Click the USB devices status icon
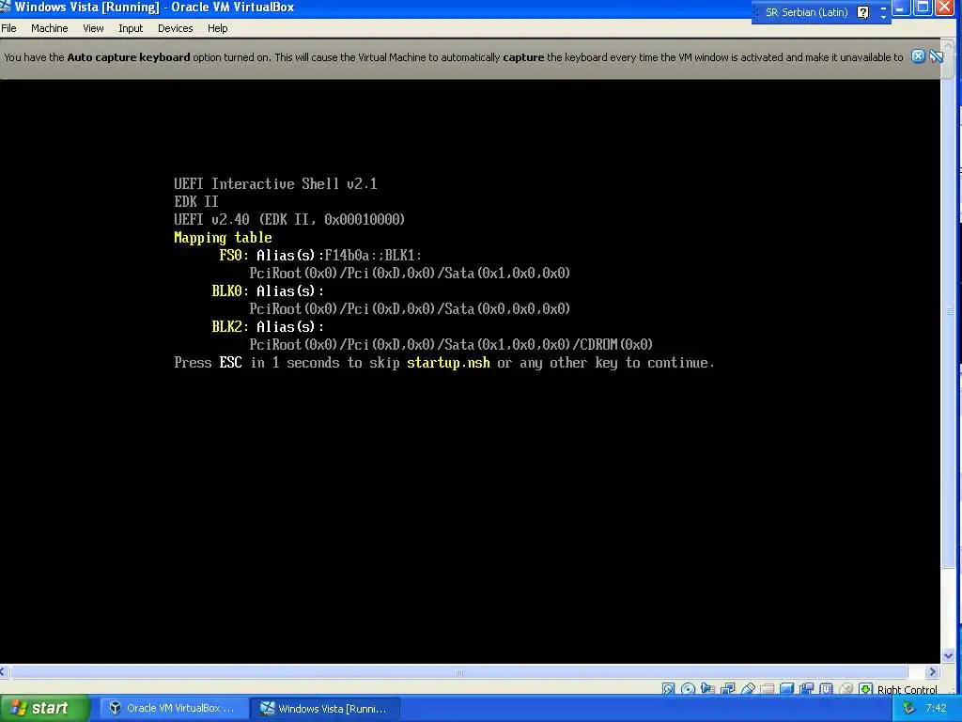Screen dimensions: 962x722 (x=748, y=689)
